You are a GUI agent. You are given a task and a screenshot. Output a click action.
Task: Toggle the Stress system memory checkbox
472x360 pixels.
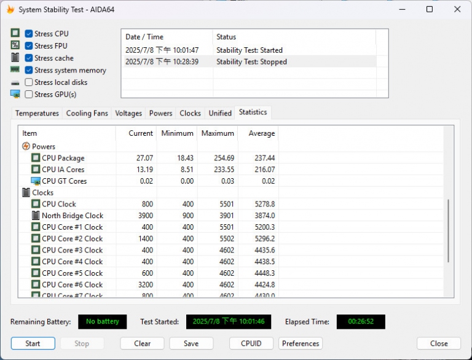click(29, 70)
